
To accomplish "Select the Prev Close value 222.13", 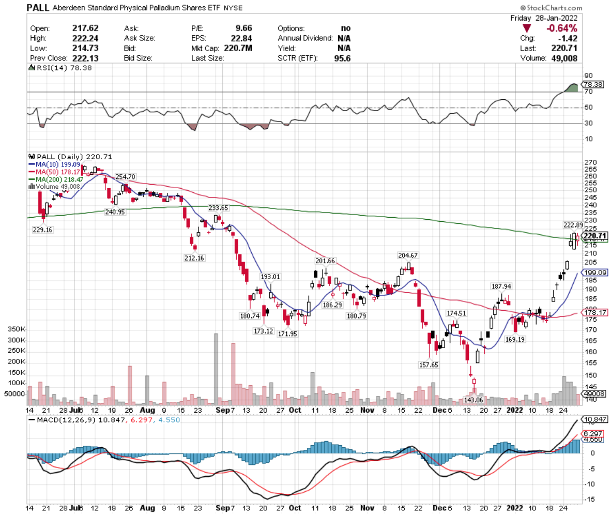I will click(85, 58).
